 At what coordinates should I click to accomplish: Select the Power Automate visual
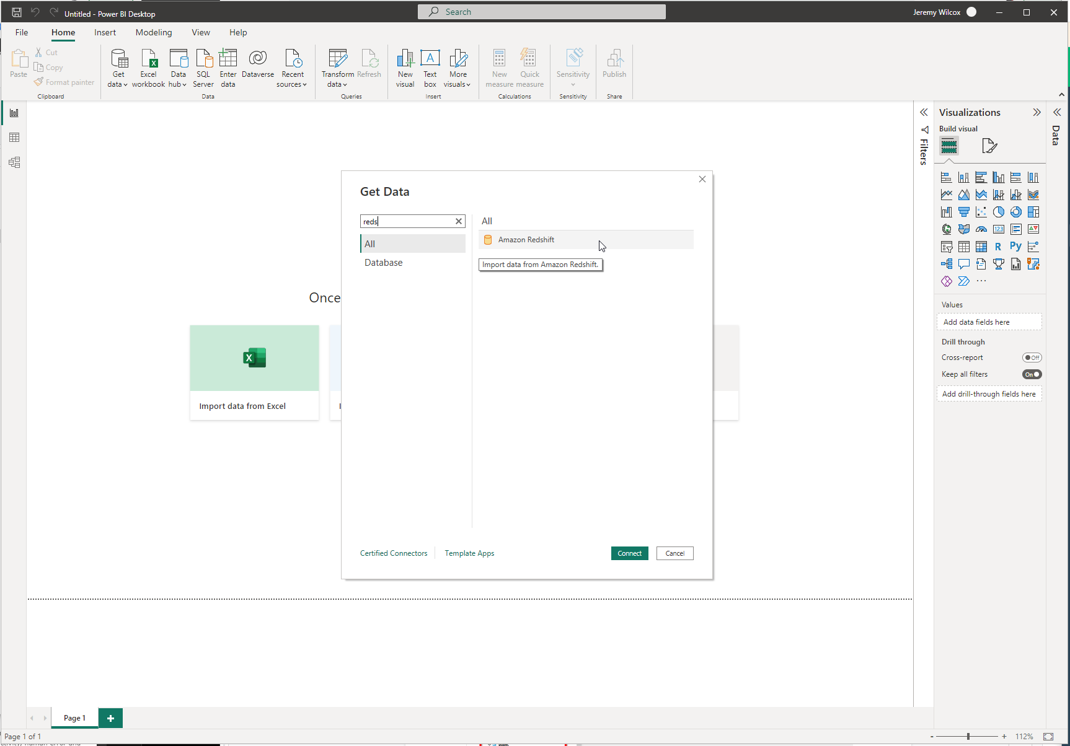coord(964,281)
